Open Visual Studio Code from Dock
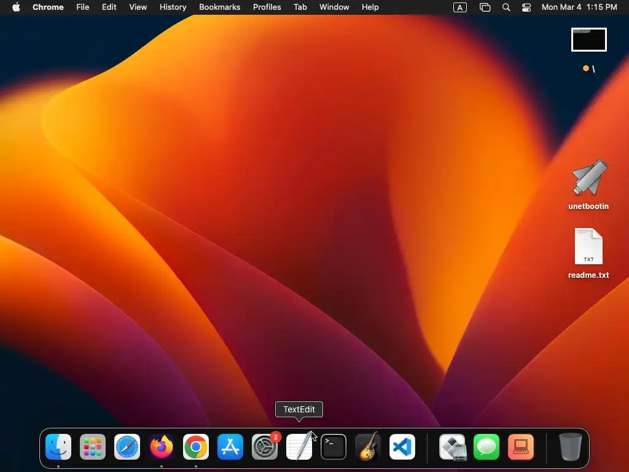The height and width of the screenshot is (472, 629). pyautogui.click(x=402, y=447)
